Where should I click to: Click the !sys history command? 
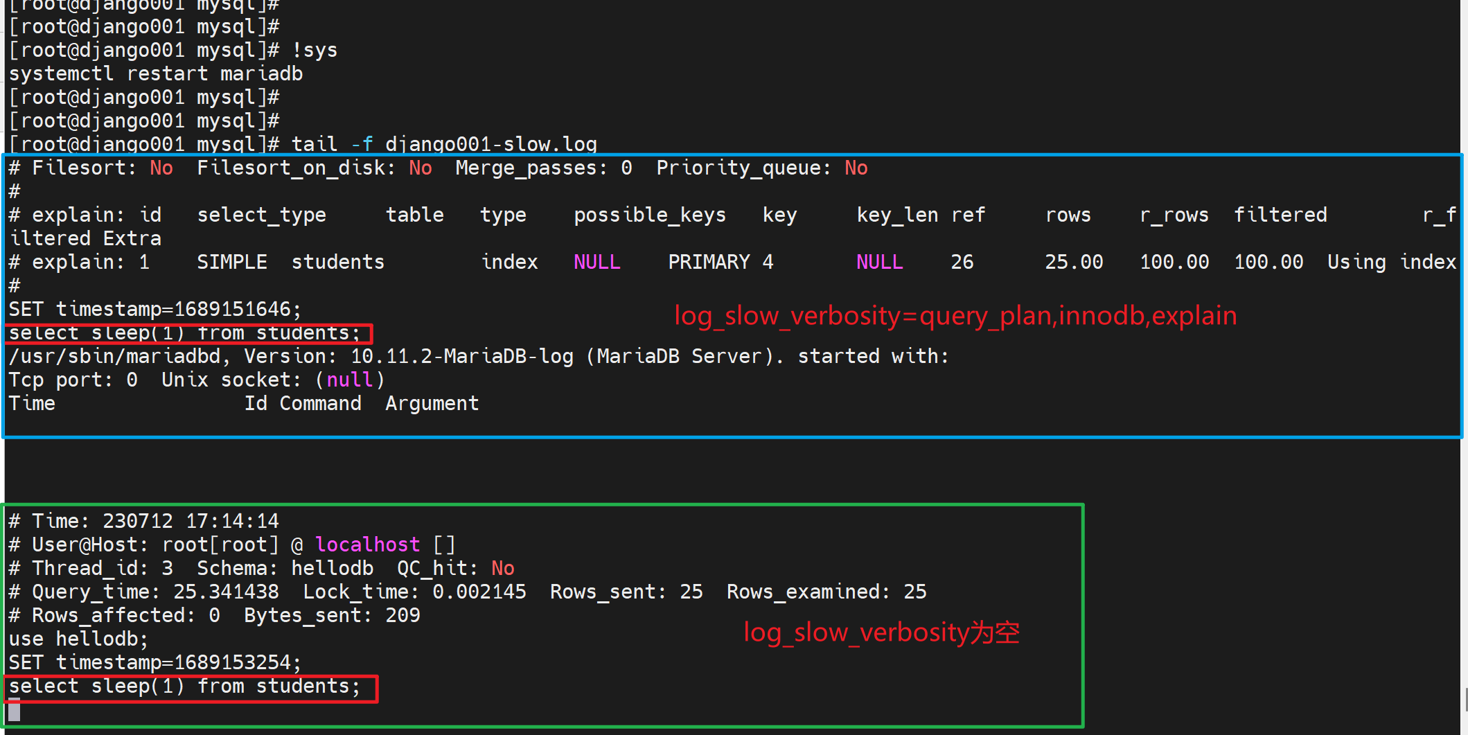tap(315, 50)
